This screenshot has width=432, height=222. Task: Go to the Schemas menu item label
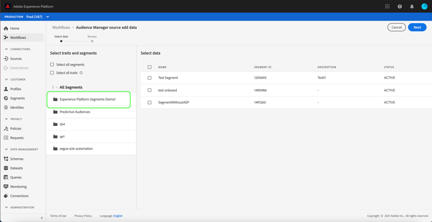point(17,159)
